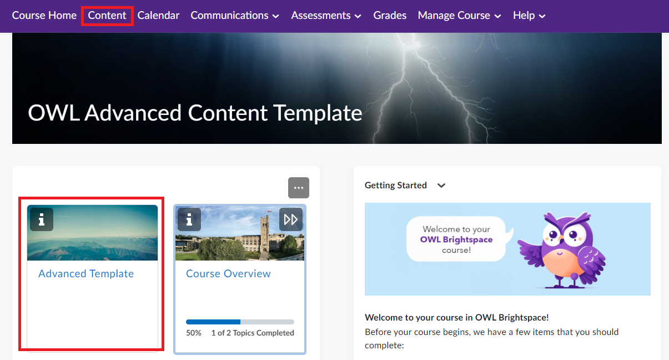Open the Calendar page
669x360 pixels.
(158, 16)
